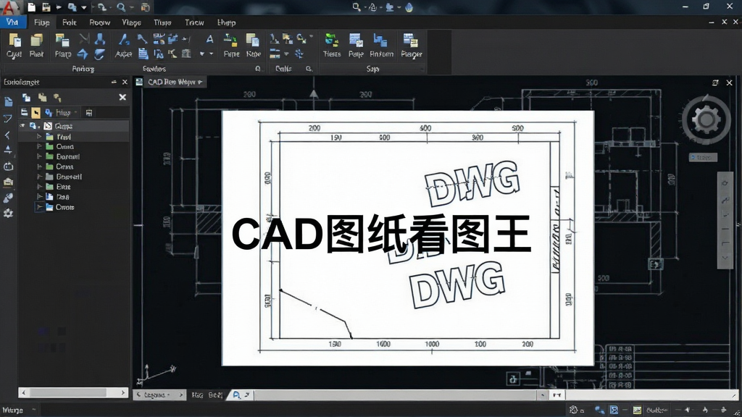Click the first copy icon in panel toolbar
The height and width of the screenshot is (417, 742).
[x=27, y=98]
